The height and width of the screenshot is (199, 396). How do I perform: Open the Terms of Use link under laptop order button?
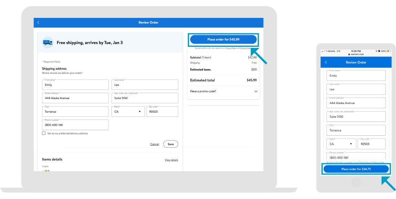tap(245, 48)
